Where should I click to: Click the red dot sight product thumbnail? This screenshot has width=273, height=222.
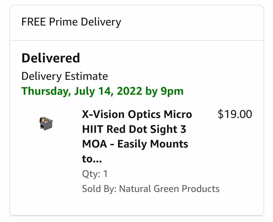46,123
